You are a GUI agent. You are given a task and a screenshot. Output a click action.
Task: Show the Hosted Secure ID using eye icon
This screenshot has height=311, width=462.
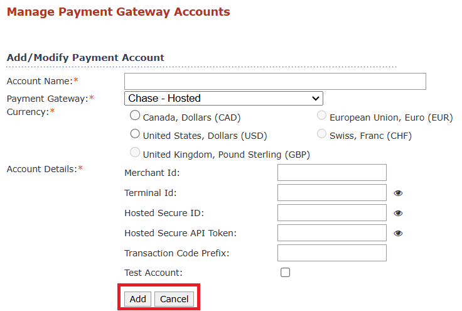[x=398, y=213]
